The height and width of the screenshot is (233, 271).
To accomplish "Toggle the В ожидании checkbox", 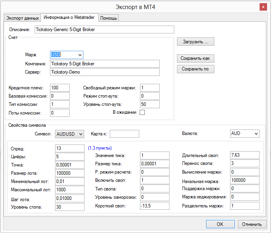I will click(142, 113).
